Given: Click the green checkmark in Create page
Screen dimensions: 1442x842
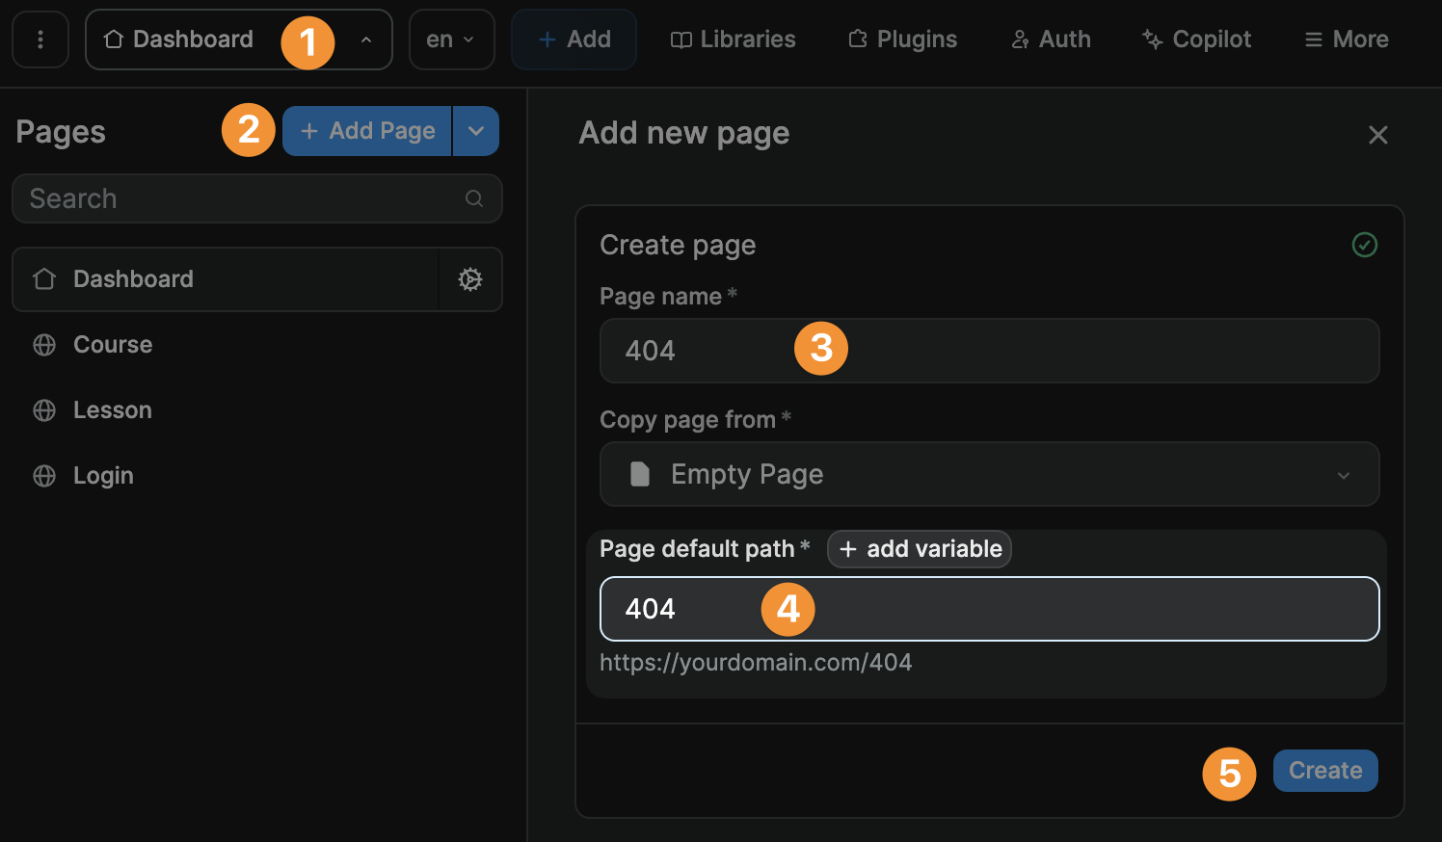Looking at the screenshot, I should pyautogui.click(x=1364, y=245).
